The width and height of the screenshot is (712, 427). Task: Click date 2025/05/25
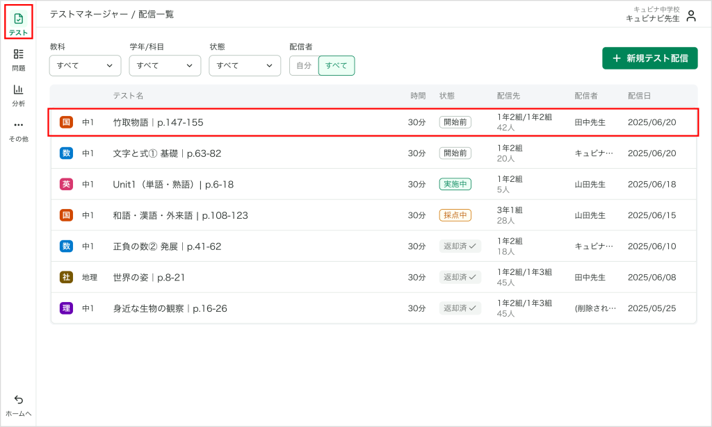(652, 308)
